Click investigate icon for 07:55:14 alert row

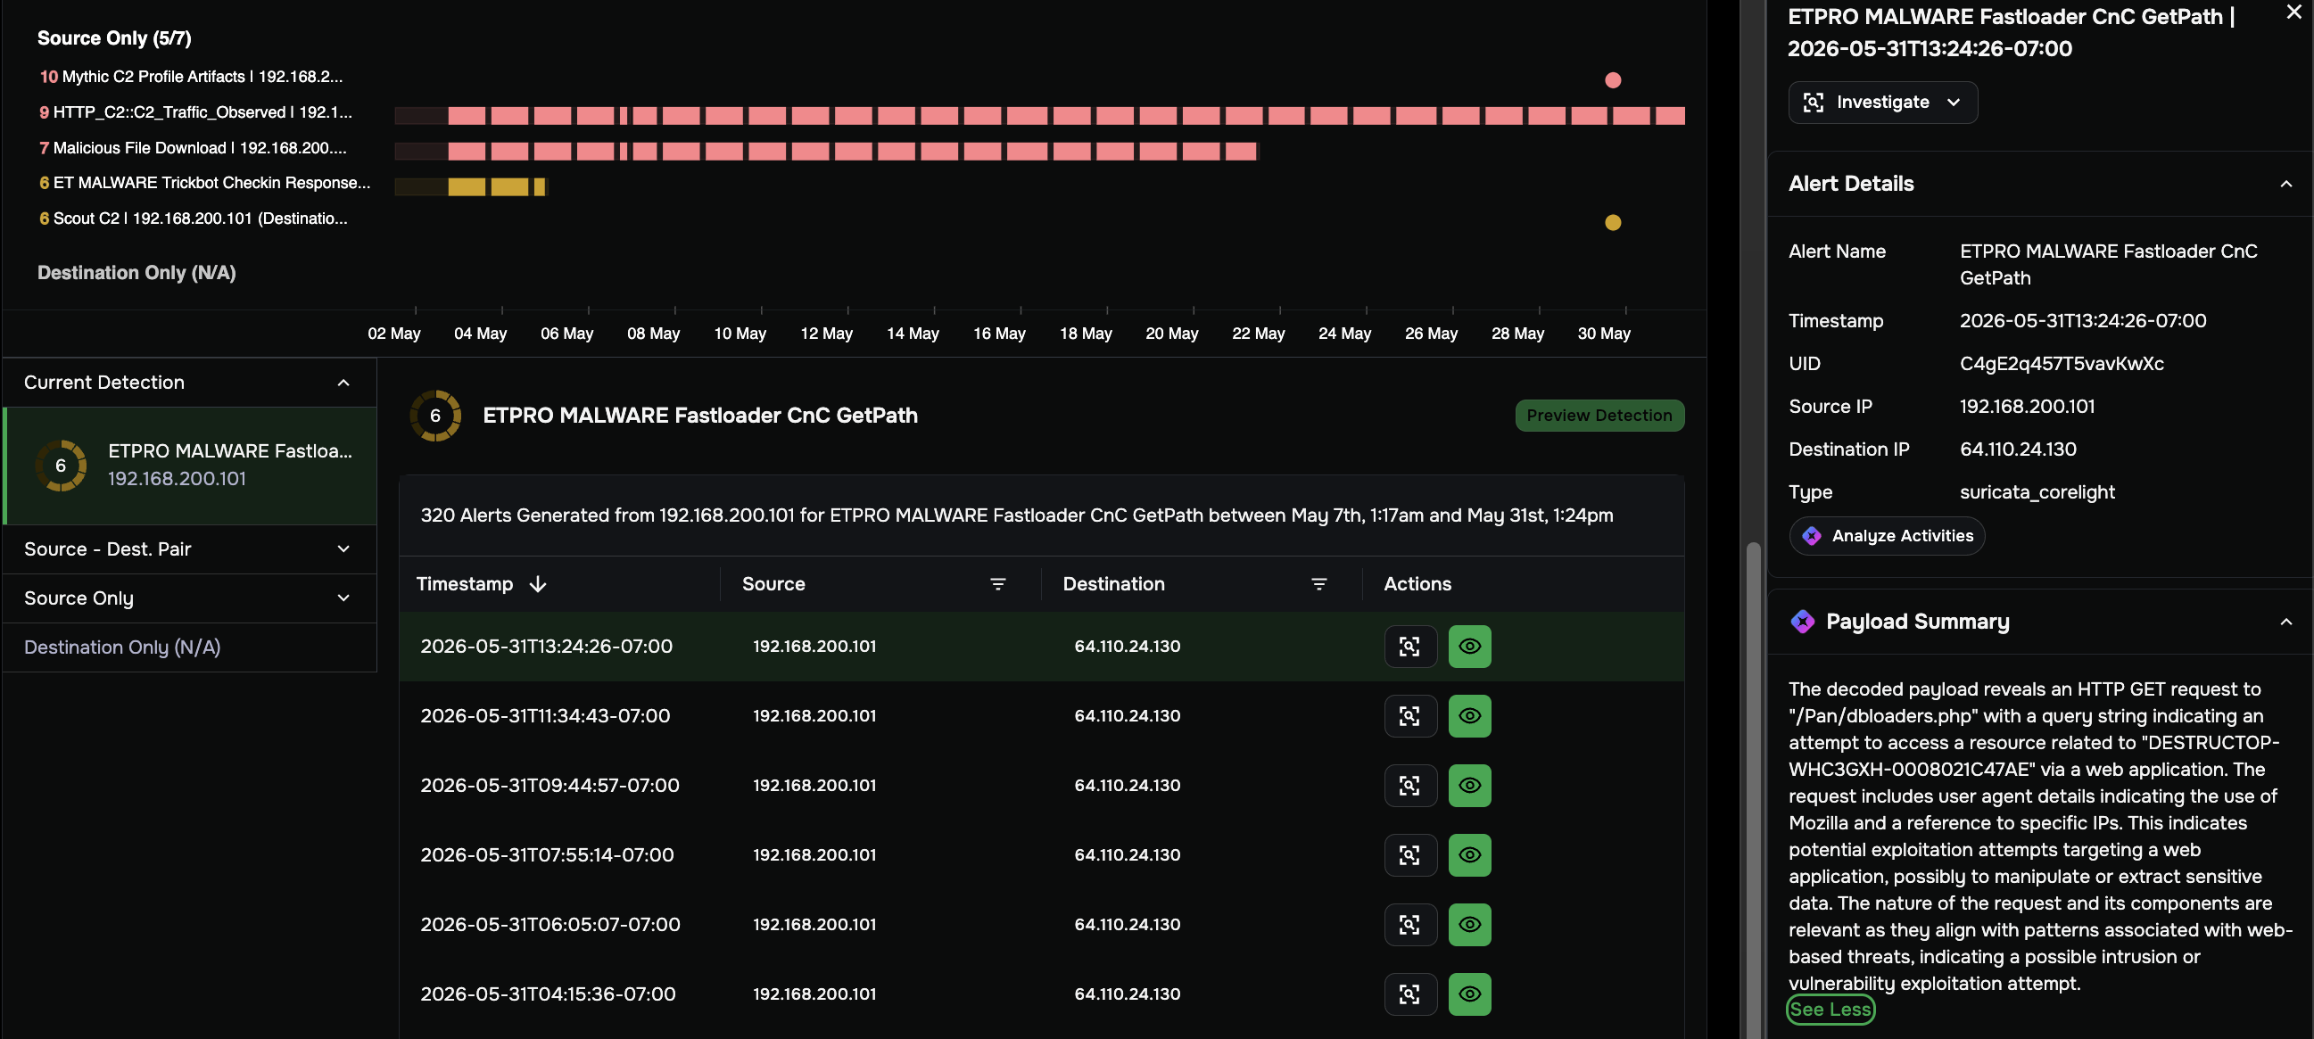[1409, 855]
